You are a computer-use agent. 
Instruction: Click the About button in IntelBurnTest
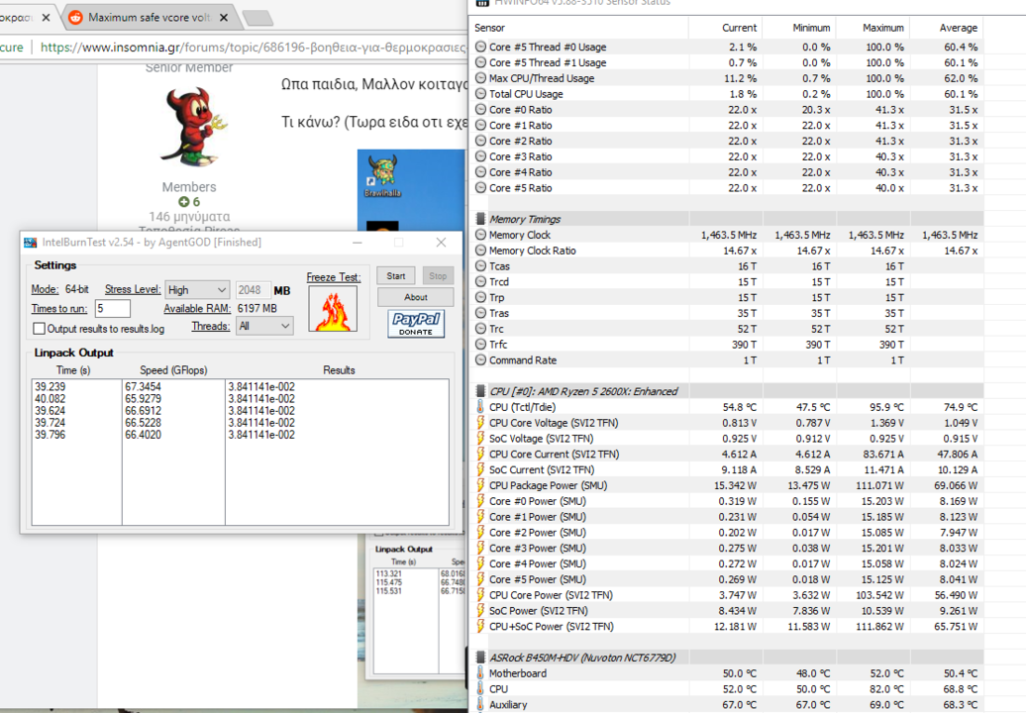pos(416,297)
